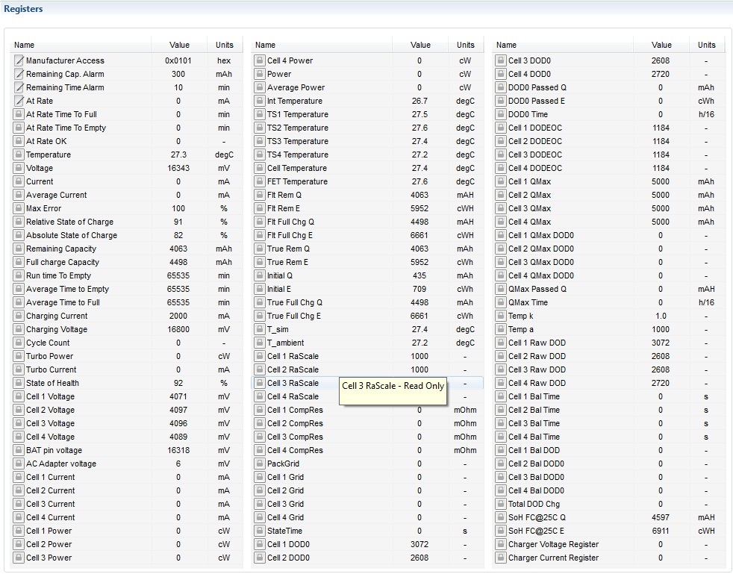
Task: Click the lock icon next to Cell 1 Voltage
Action: pyautogui.click(x=19, y=397)
